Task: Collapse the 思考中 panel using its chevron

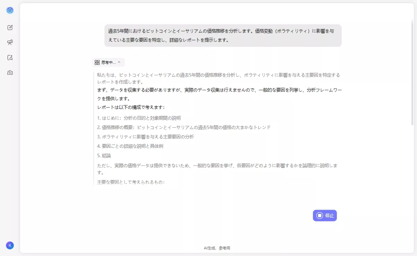Action: pyautogui.click(x=119, y=62)
